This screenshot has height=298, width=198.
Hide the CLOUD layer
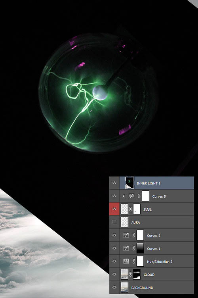coord(114,274)
